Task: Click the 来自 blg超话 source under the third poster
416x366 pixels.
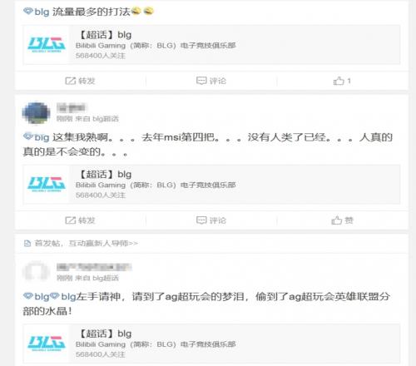Action: [97, 278]
